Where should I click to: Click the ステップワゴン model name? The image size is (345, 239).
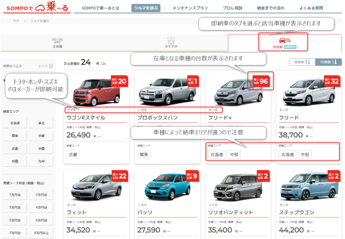tap(296, 212)
